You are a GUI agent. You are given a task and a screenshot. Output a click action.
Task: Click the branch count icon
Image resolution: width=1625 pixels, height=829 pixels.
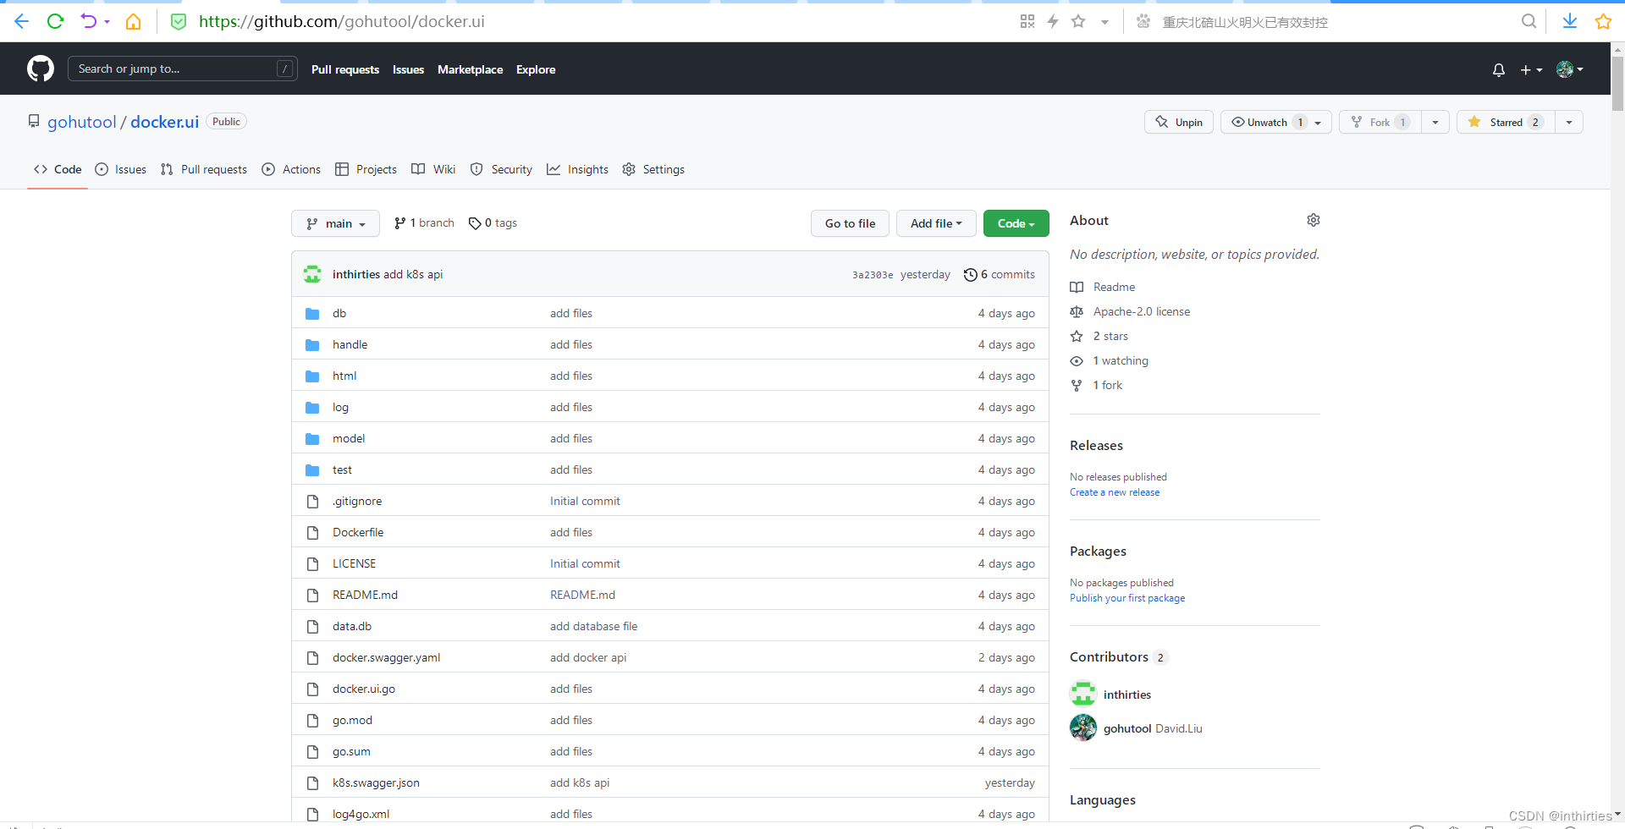click(x=399, y=223)
